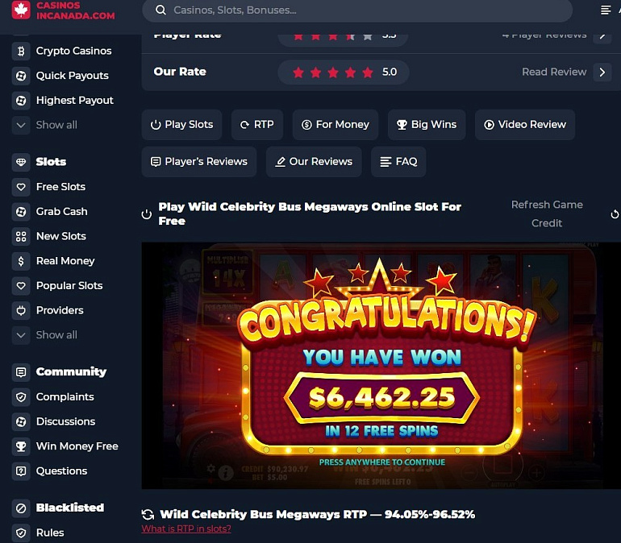Click the Slots diamond icon in sidebar
This screenshot has height=543, width=621.
21,162
